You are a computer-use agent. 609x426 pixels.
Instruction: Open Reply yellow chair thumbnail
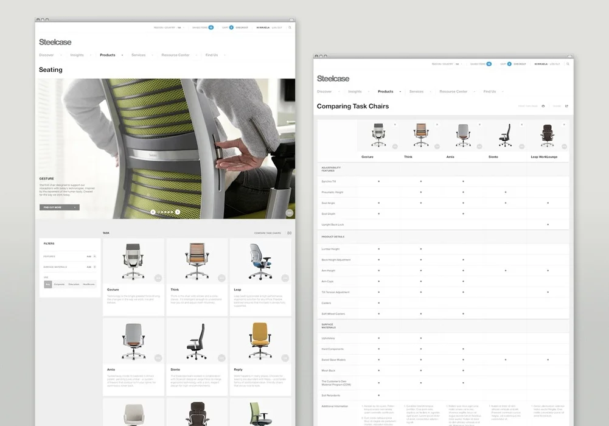tap(260, 341)
